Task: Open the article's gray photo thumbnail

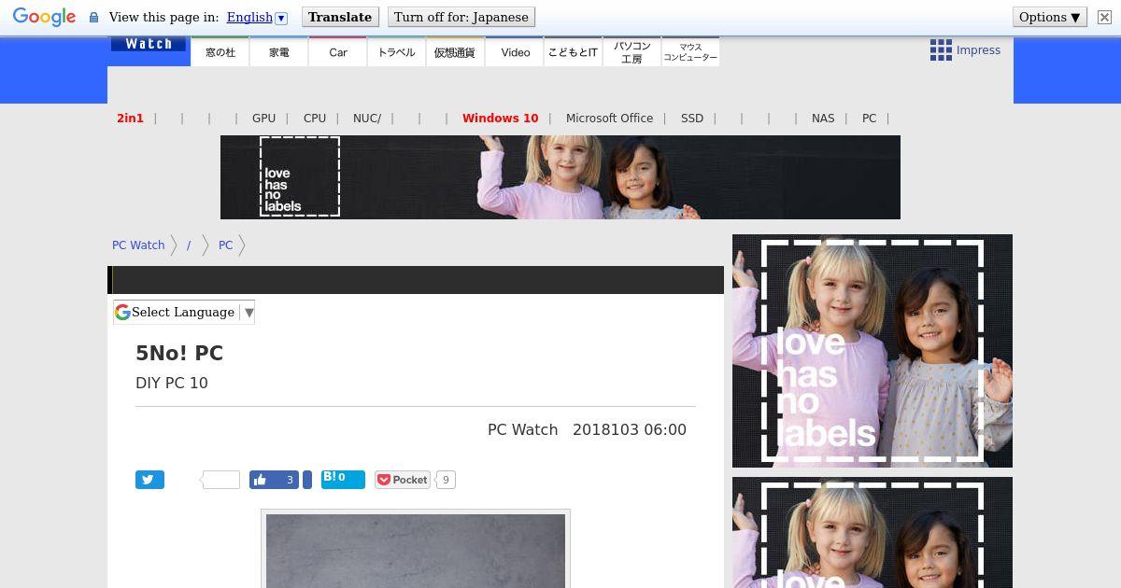Action: click(x=416, y=550)
